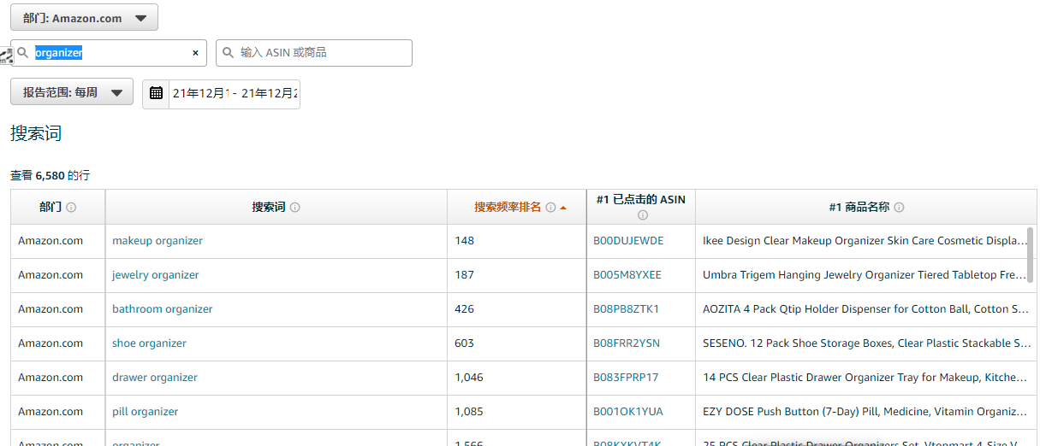
Task: Click info icon beside #1 商品名称 header
Action: 899,208
